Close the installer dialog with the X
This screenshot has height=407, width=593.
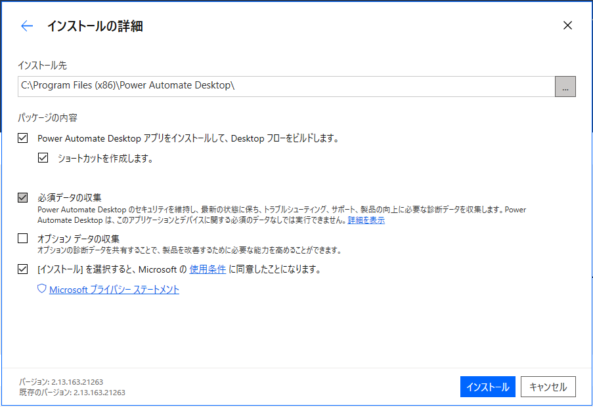pos(567,26)
